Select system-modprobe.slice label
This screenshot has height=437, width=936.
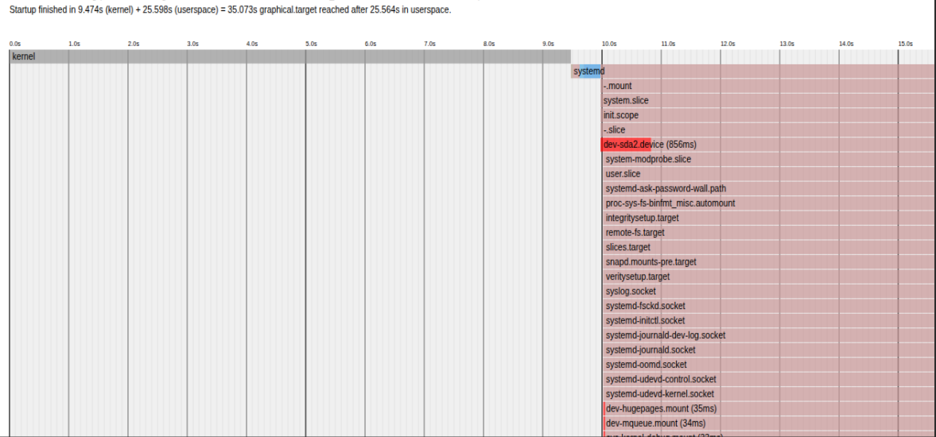[x=648, y=159]
